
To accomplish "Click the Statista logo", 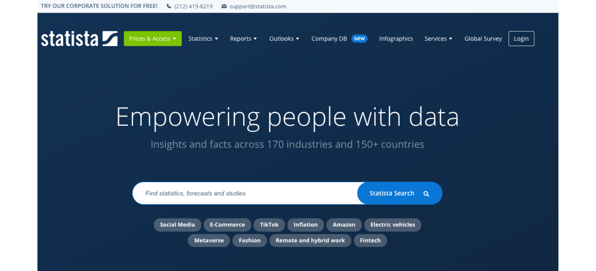I will click(x=79, y=38).
